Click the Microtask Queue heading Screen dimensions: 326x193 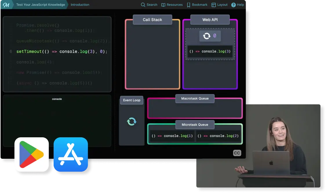click(x=195, y=125)
